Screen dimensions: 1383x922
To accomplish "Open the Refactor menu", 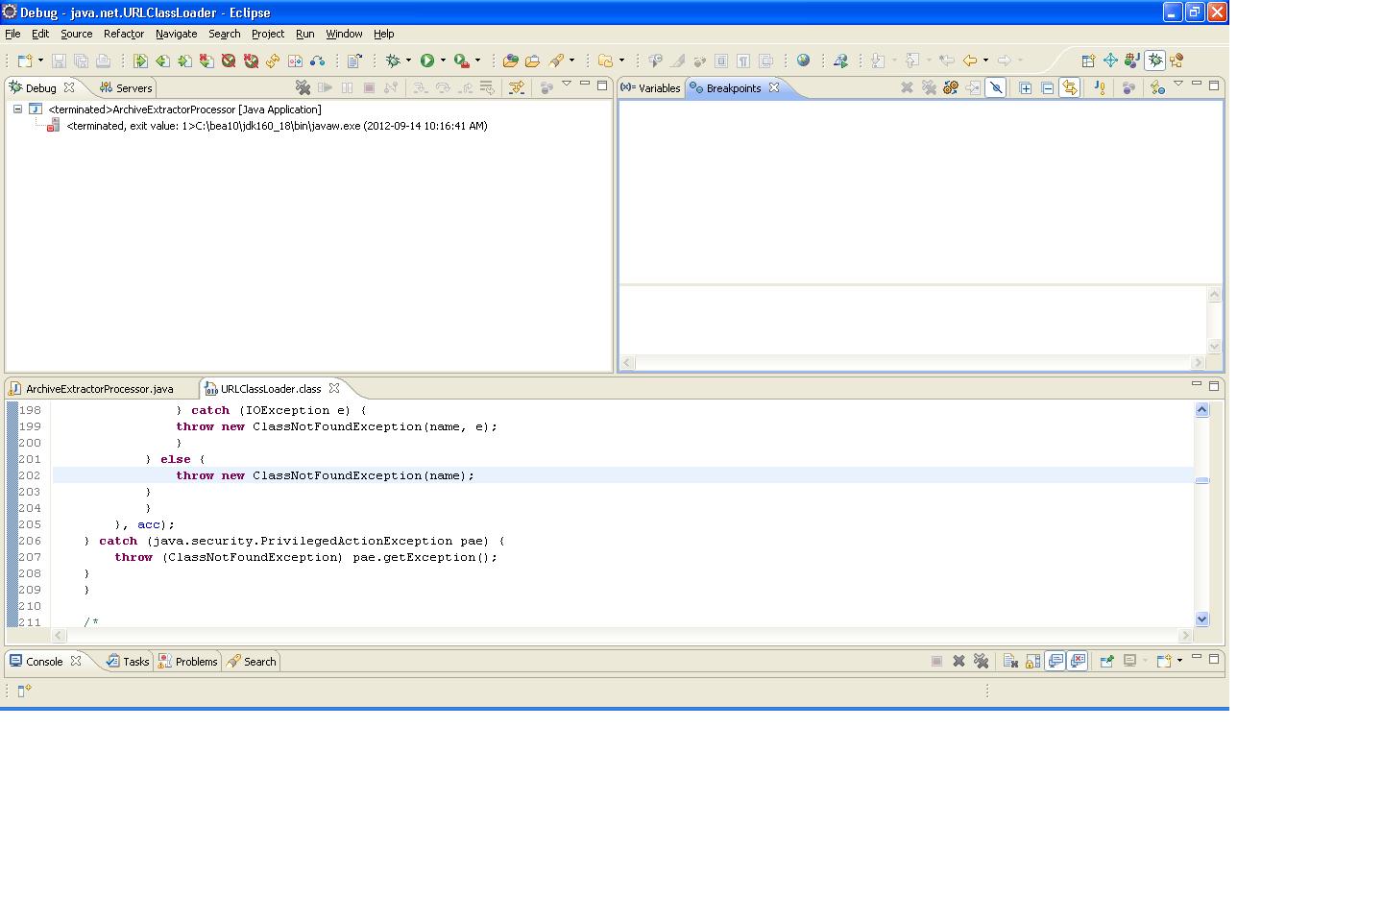I will click(123, 34).
